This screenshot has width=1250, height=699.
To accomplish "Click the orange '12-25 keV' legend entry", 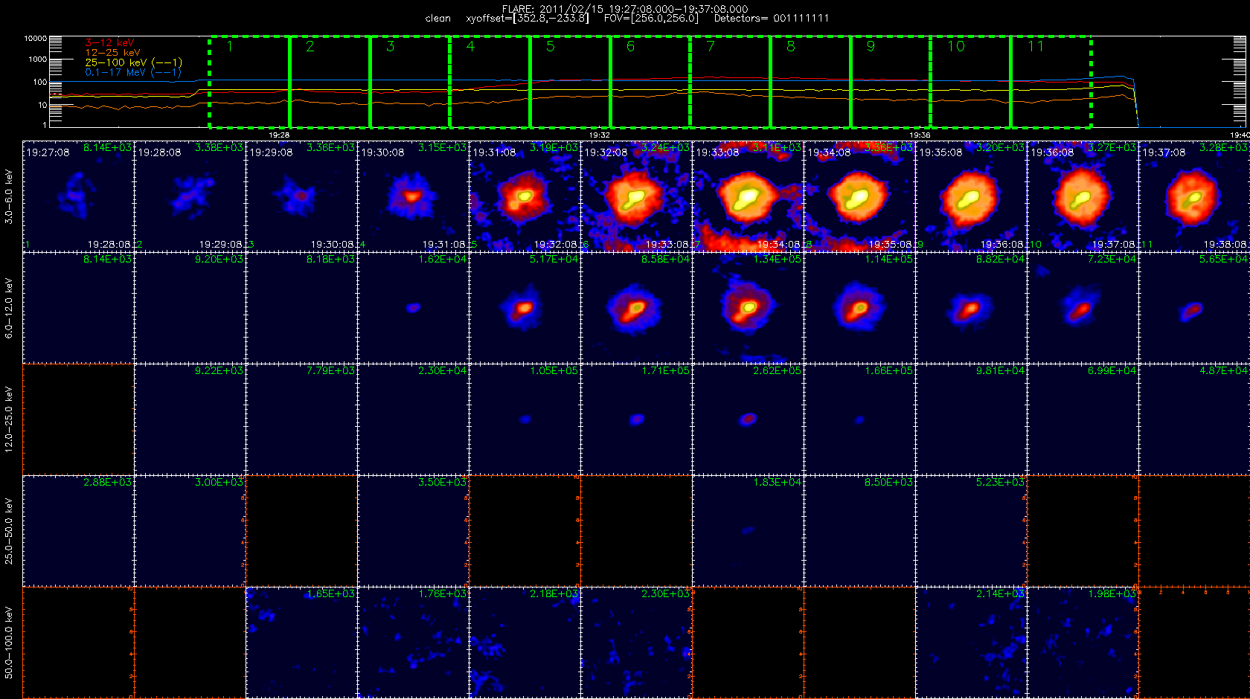I will [112, 53].
